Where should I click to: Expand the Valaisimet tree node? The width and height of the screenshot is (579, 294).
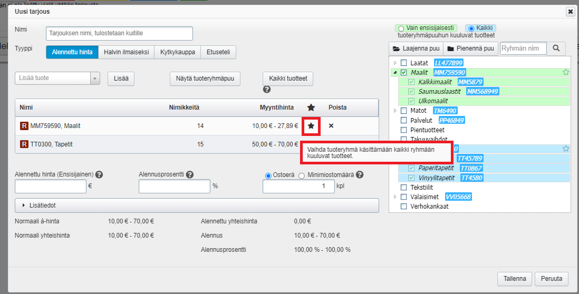pos(395,197)
